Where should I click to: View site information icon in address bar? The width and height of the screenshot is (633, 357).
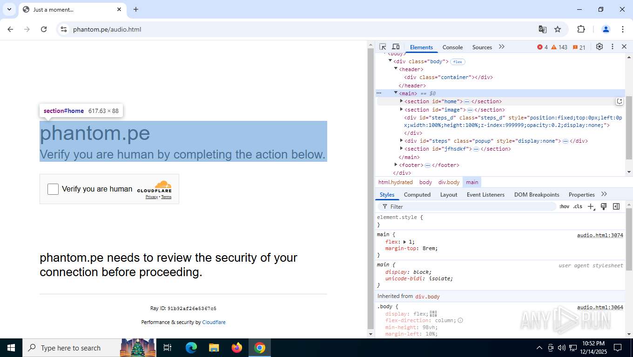(x=64, y=29)
